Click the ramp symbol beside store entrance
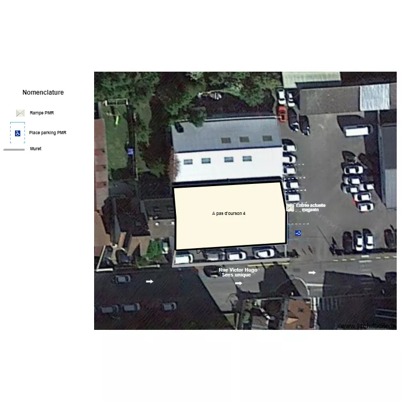Screen dimensions: 401x401 pos(290,207)
